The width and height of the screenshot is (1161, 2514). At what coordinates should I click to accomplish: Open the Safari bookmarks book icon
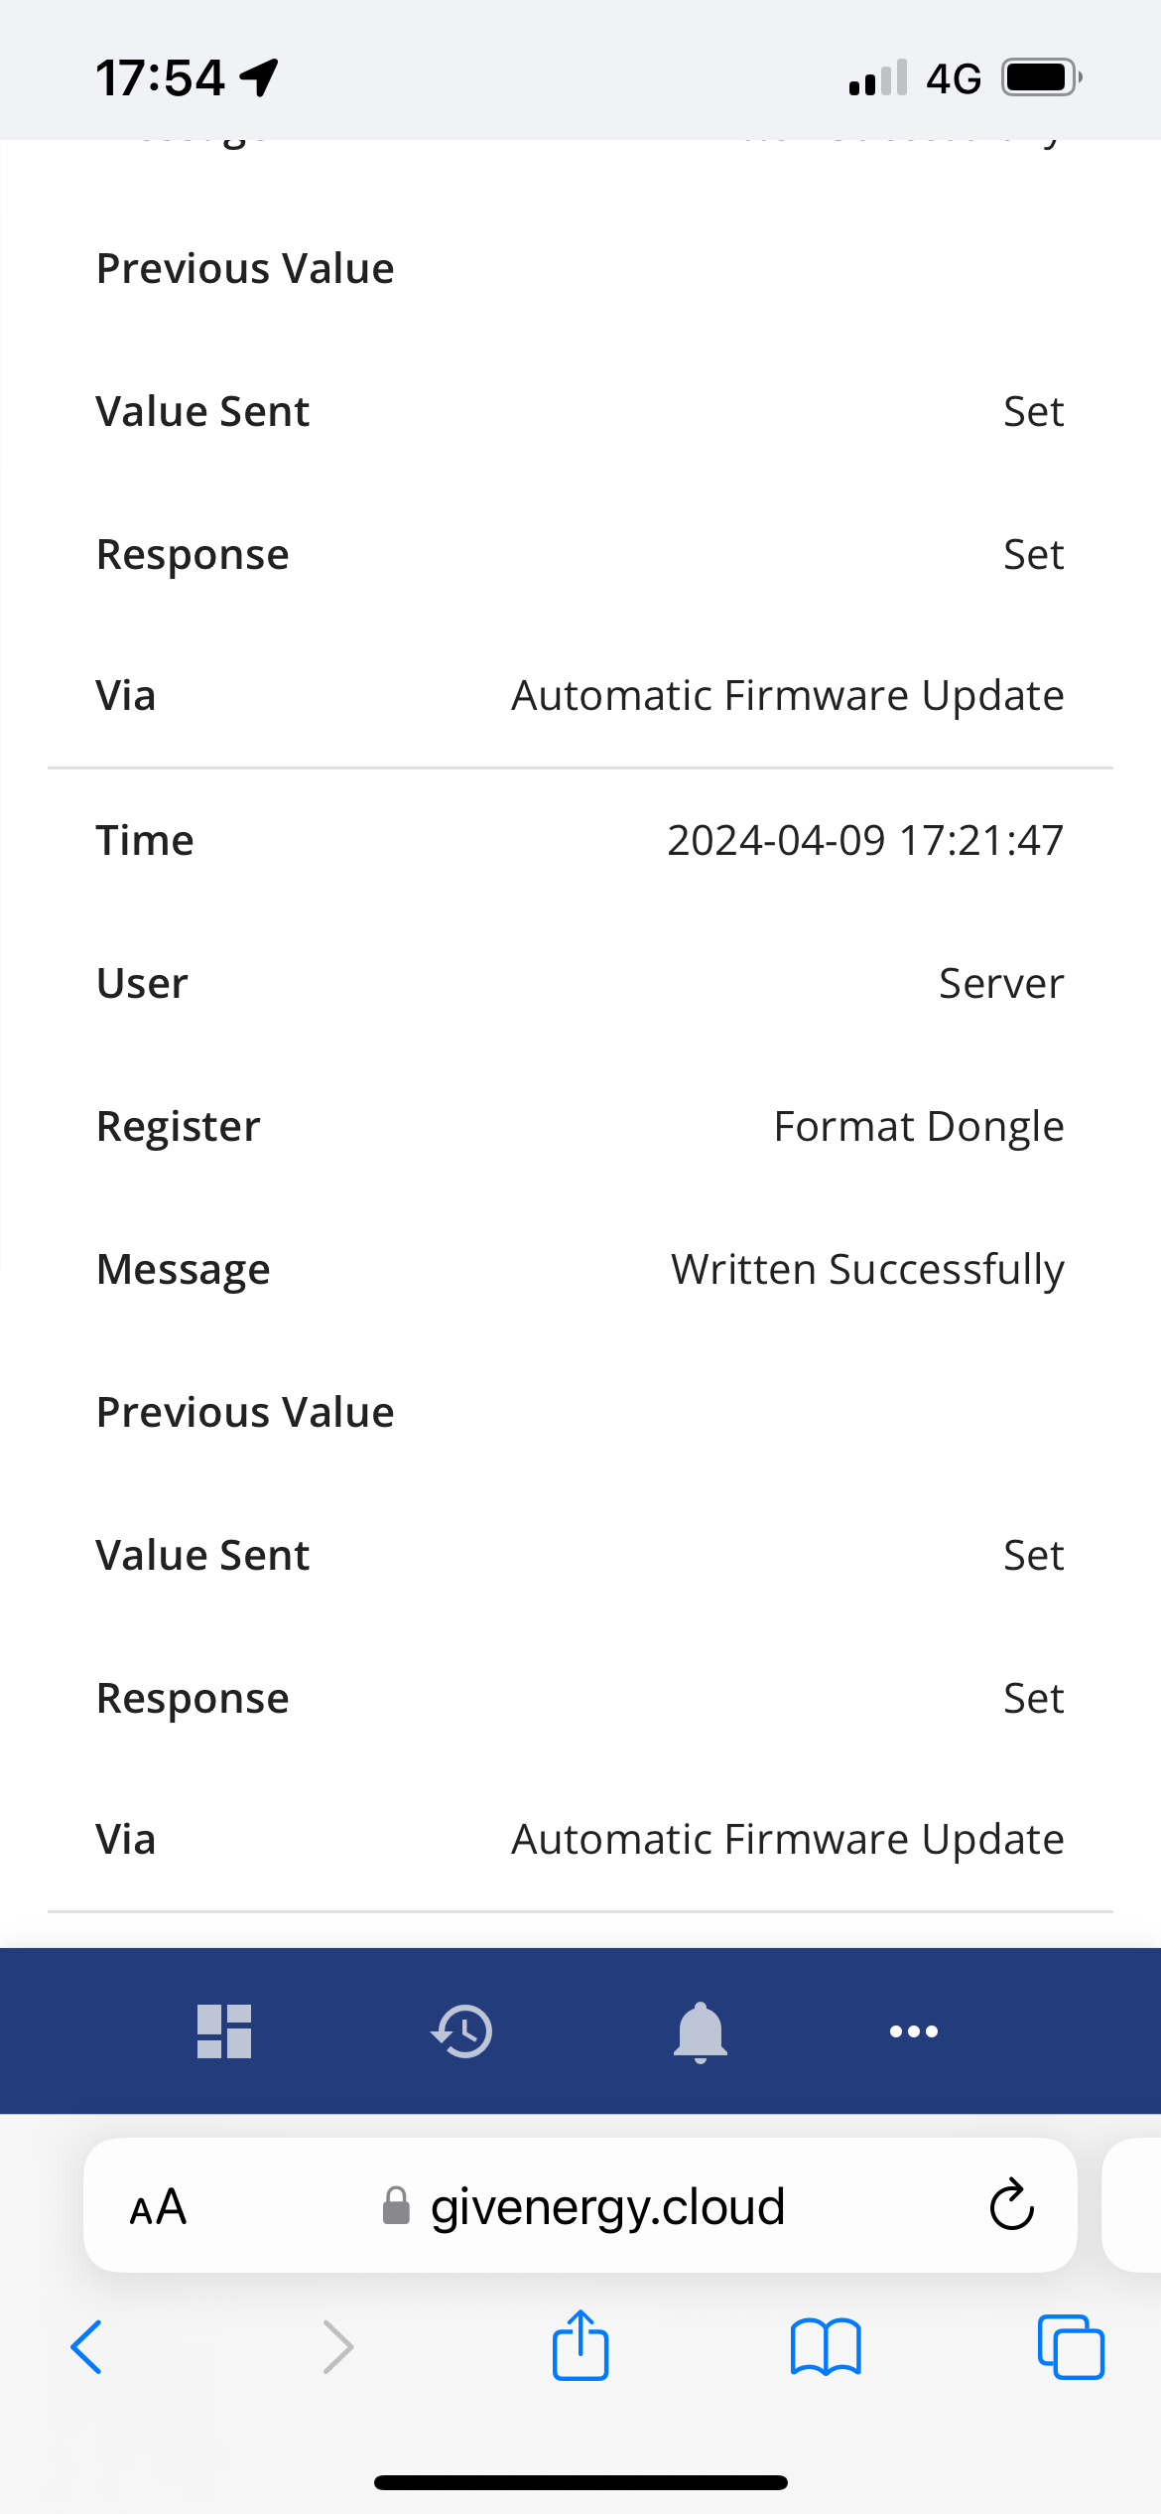826,2347
